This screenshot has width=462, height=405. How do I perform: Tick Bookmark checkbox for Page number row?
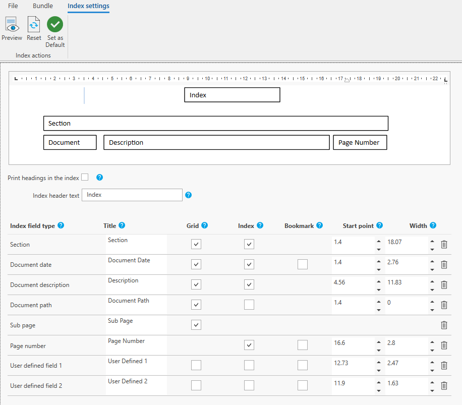(302, 345)
